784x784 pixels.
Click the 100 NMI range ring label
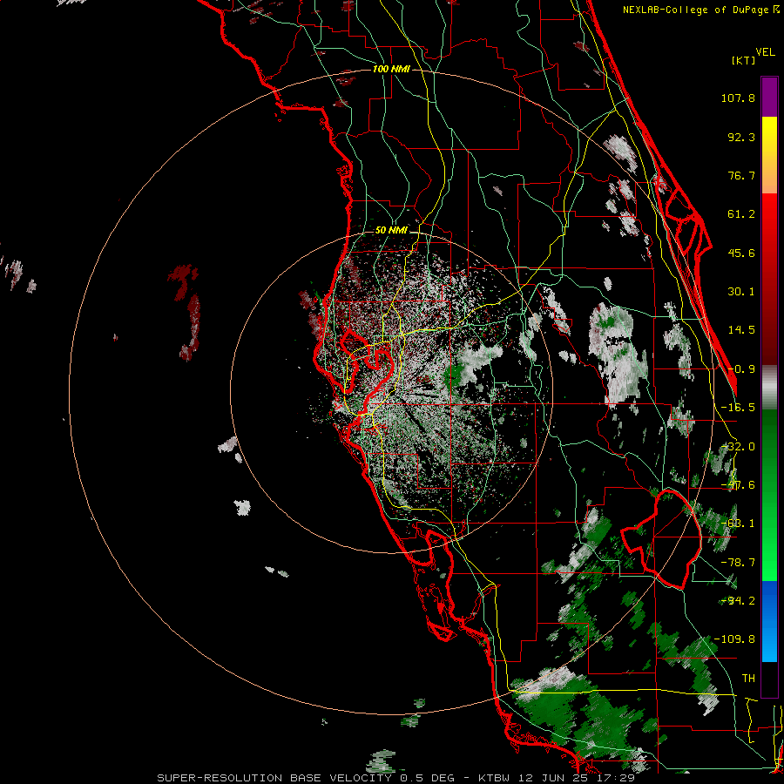coord(391,69)
